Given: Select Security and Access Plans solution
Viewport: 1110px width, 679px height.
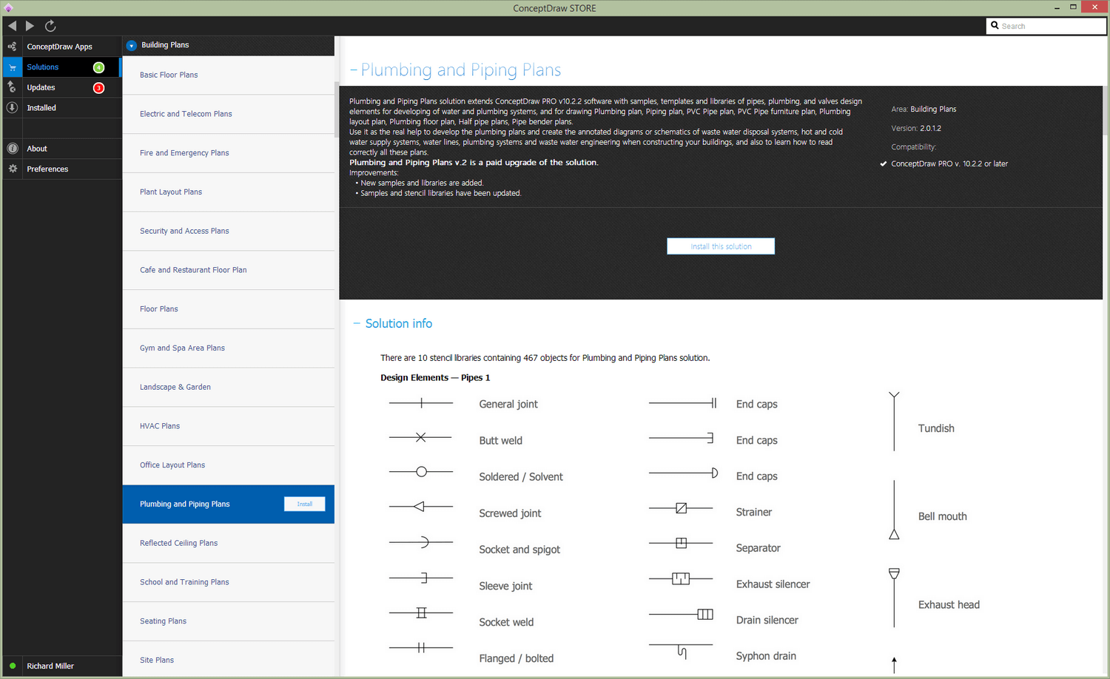Looking at the screenshot, I should (x=229, y=231).
